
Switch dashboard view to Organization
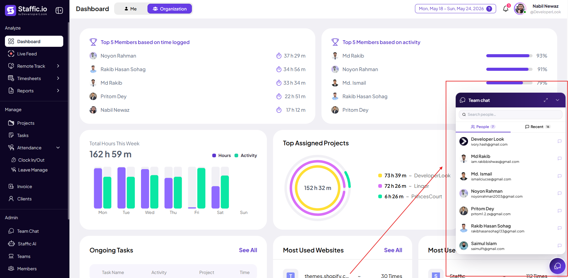tap(170, 9)
